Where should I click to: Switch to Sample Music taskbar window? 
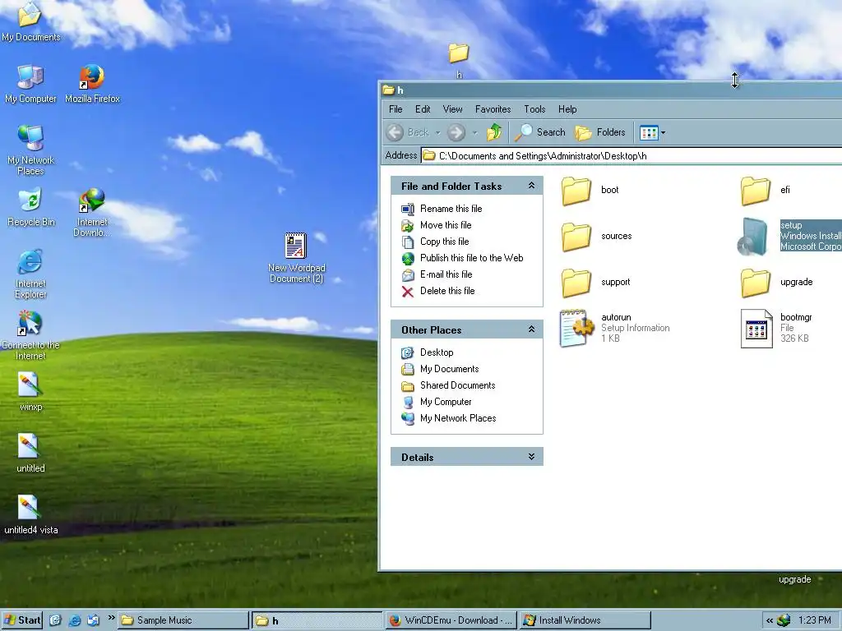(x=183, y=620)
